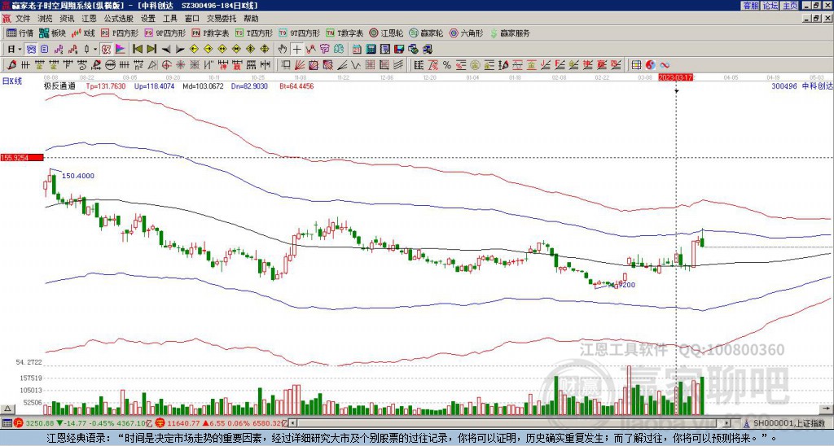The width and height of the screenshot is (834, 446).
Task: Click the black left arrow icon
Action: tap(166, 50)
